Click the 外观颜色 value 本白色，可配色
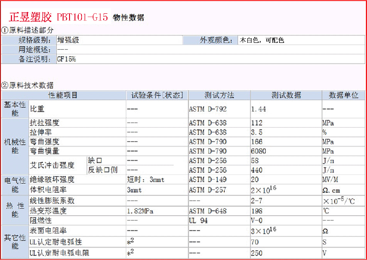This screenshot has width=367, height=260. coord(262,40)
